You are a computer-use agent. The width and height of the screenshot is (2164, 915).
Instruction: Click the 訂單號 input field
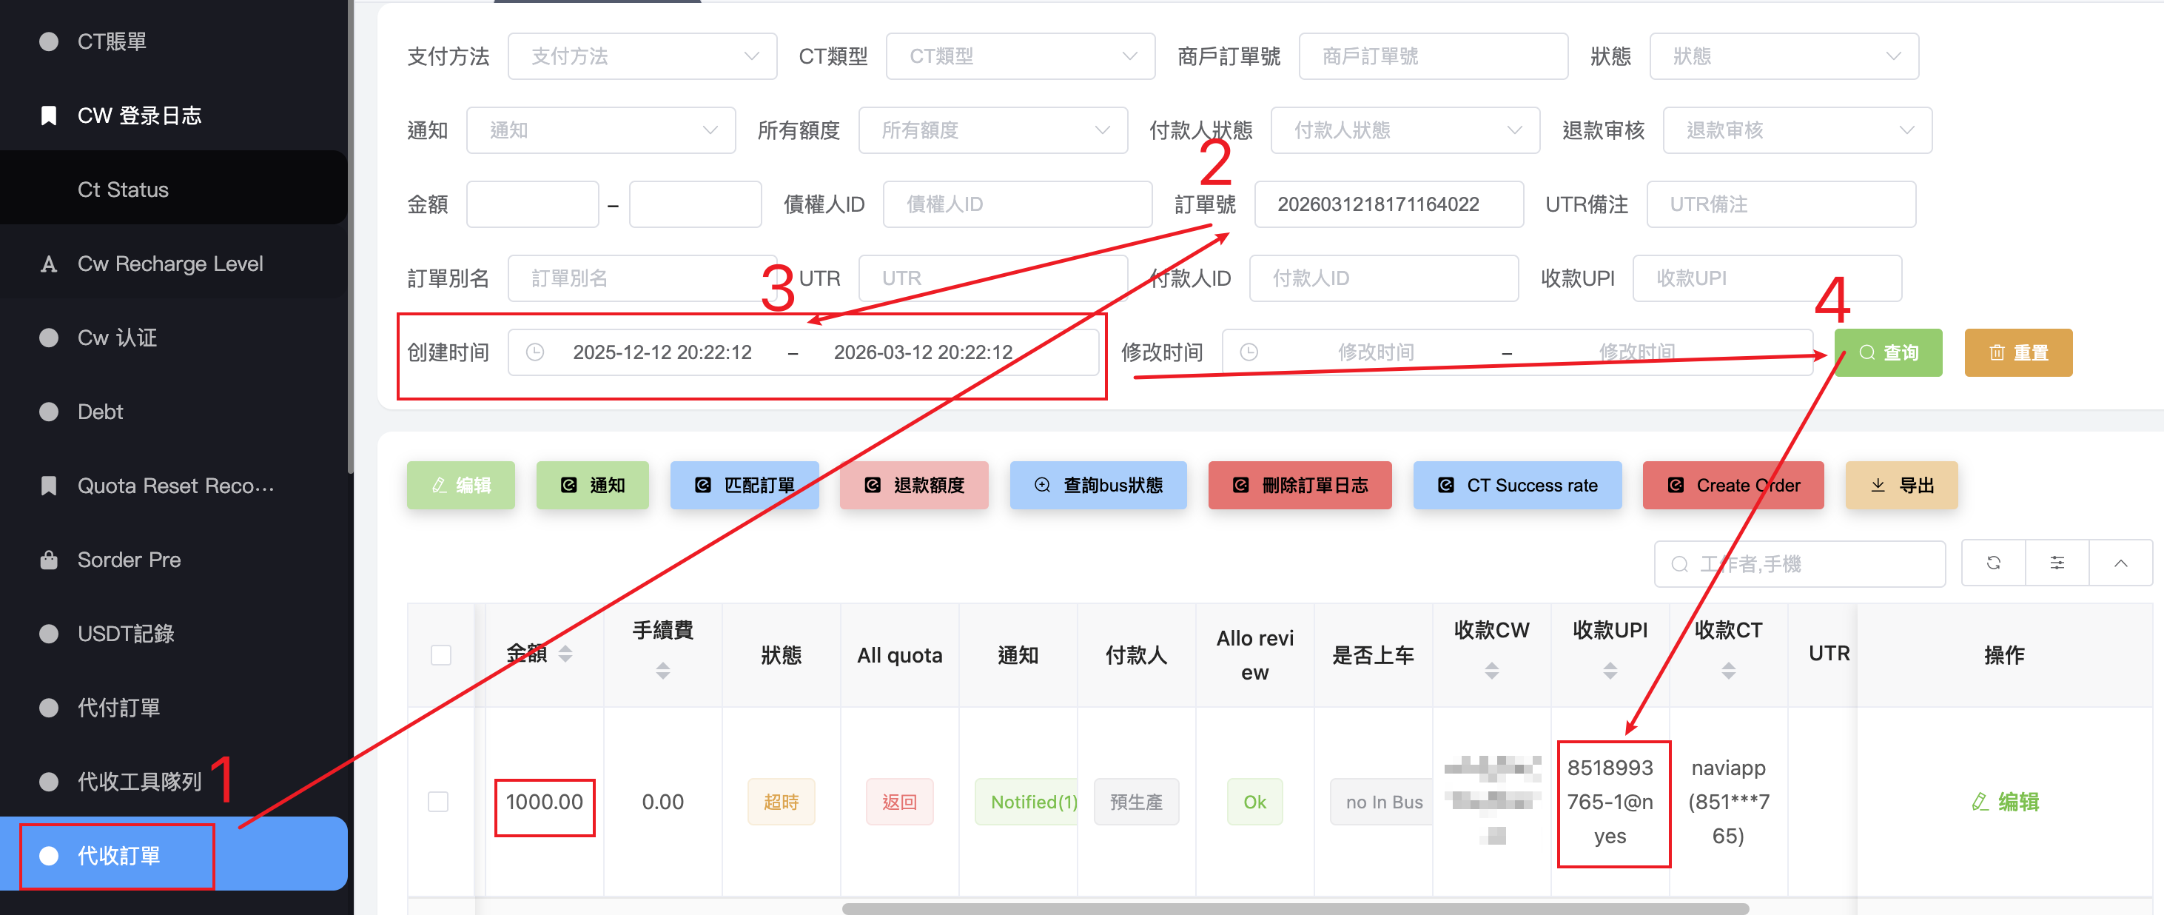1388,204
